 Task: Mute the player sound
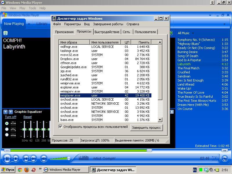43,158
